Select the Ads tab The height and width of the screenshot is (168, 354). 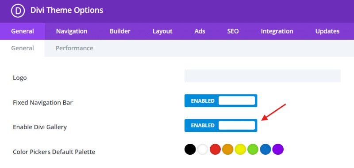[200, 31]
